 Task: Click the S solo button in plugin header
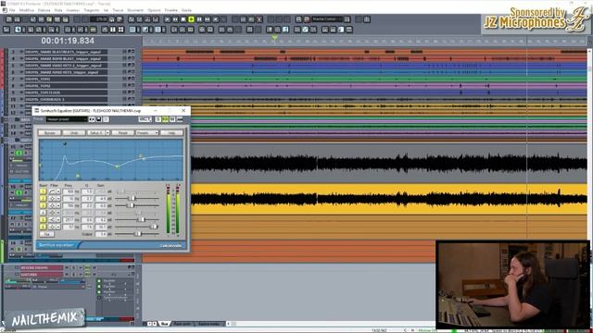coord(158,119)
